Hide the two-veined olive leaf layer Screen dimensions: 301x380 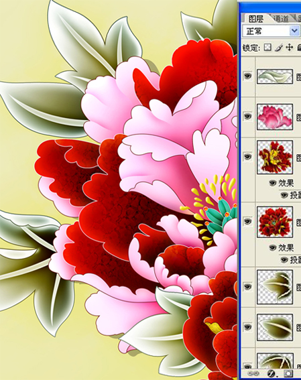point(247,287)
